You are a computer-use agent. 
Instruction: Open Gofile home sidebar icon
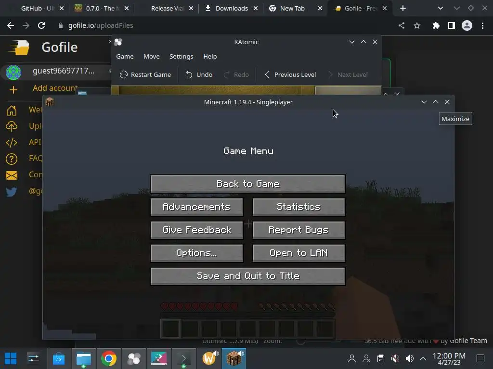(12, 110)
